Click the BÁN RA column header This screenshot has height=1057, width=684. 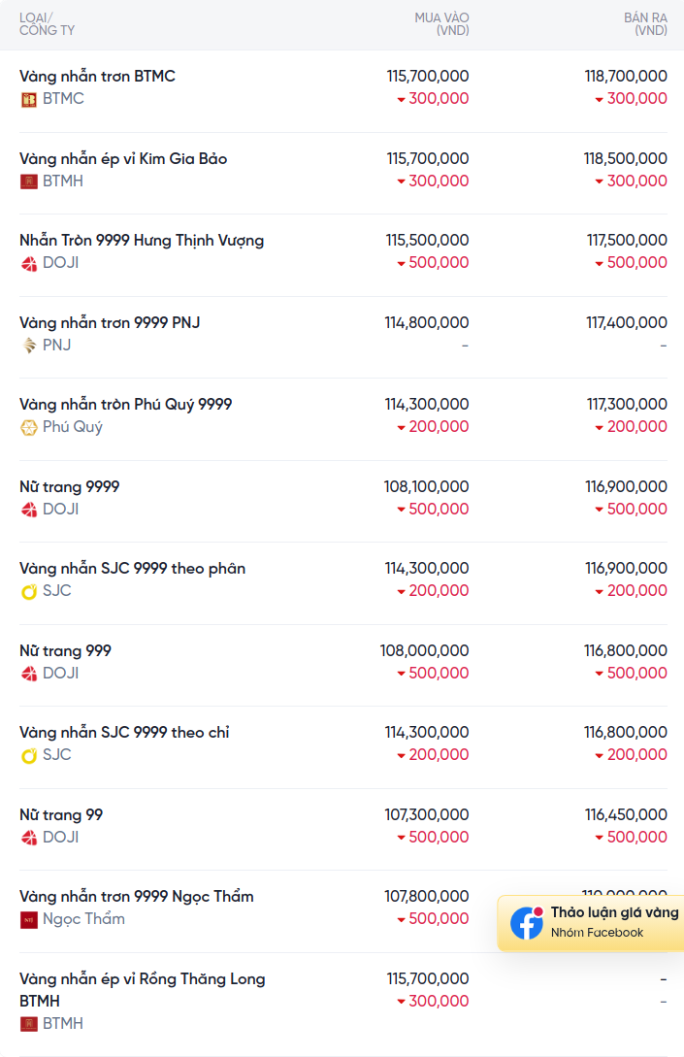(645, 24)
